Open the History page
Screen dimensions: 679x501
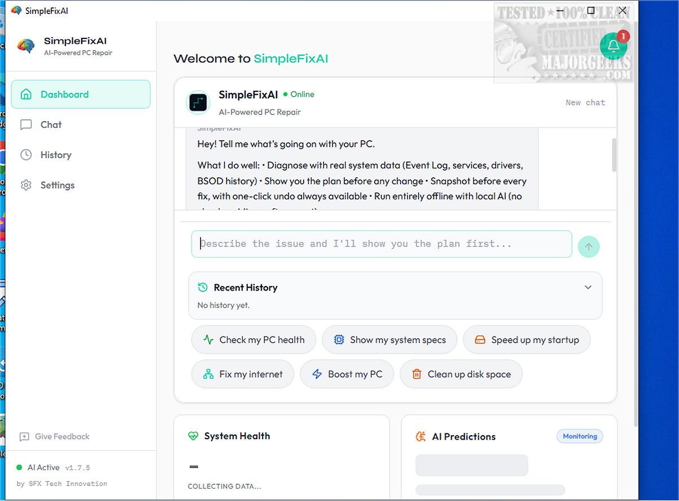81,155
